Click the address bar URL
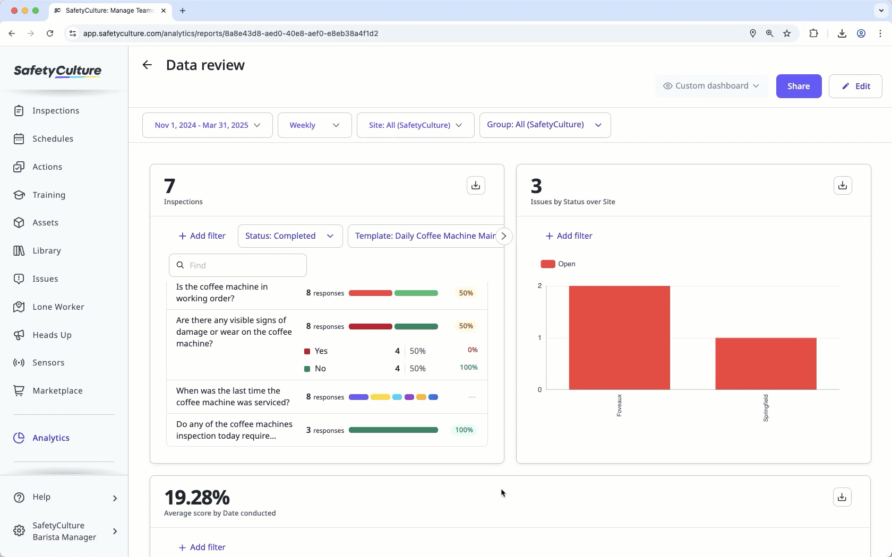Screen dimensions: 892x557 click(231, 33)
